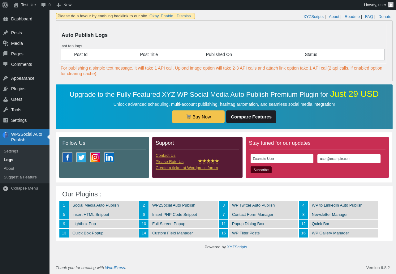
Task: Click the Posts pin icon in sidebar
Action: 6,33
